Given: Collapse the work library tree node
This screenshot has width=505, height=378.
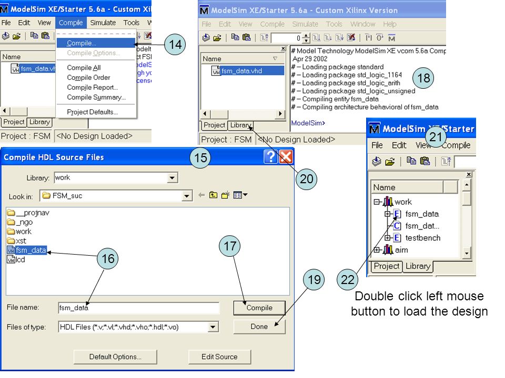Looking at the screenshot, I should 377,202.
